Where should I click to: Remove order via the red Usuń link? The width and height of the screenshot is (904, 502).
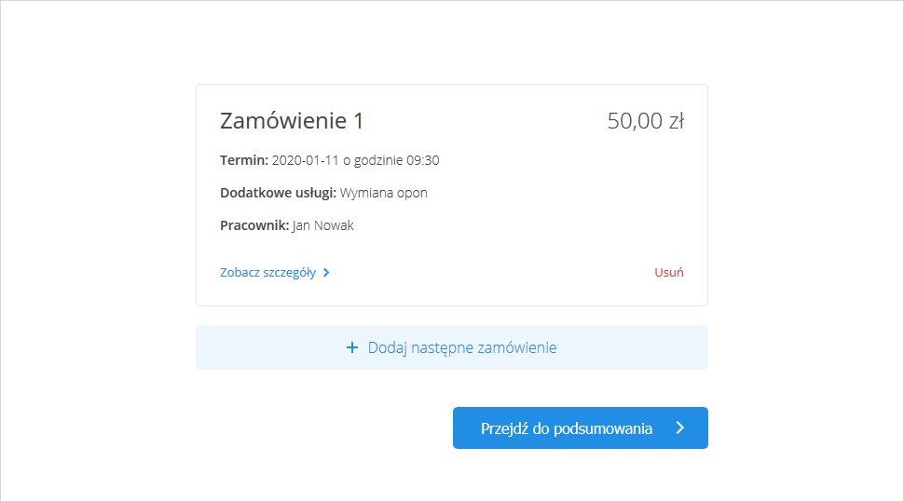669,273
